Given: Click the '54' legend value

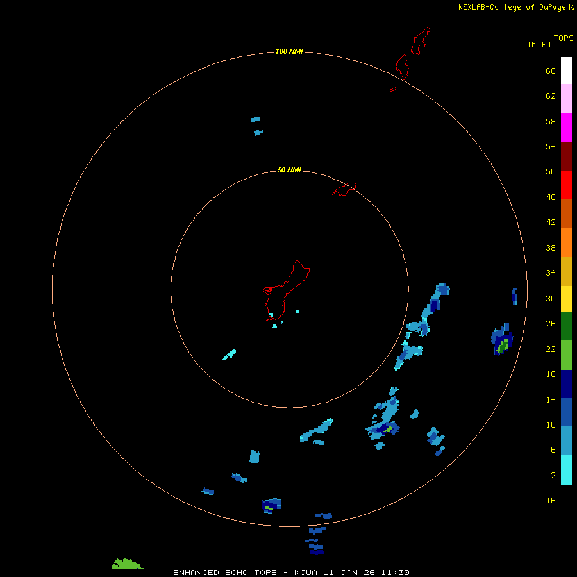Looking at the screenshot, I should click(551, 146).
